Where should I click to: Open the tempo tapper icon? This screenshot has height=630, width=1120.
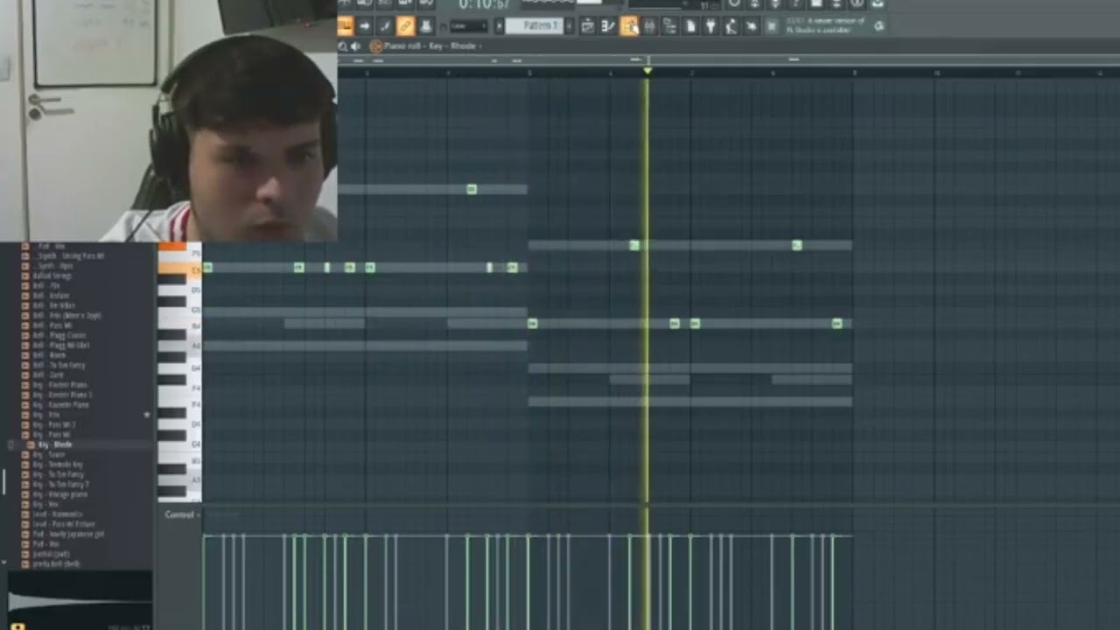coord(731,26)
